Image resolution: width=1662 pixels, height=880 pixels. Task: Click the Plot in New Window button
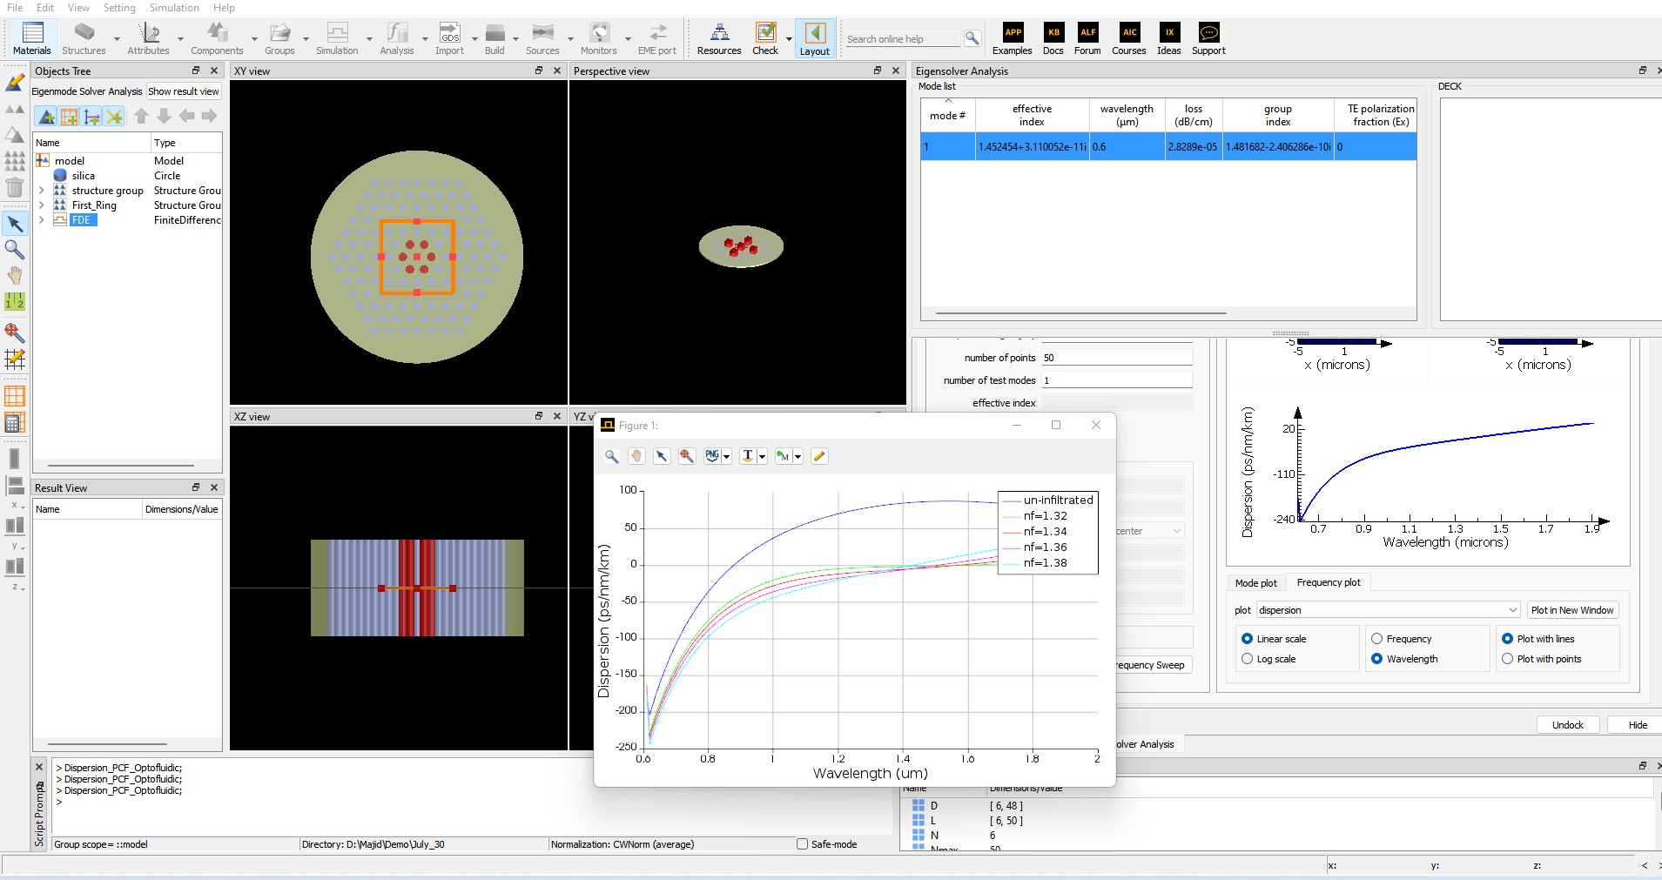pos(1571,610)
